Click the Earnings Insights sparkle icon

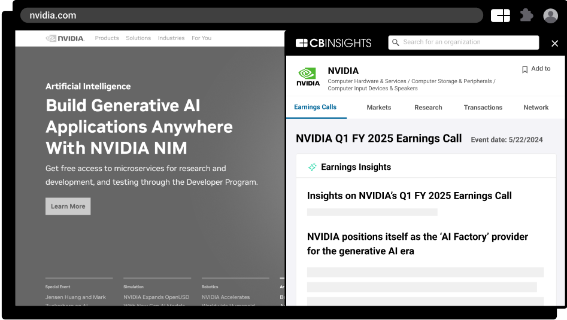pyautogui.click(x=312, y=167)
